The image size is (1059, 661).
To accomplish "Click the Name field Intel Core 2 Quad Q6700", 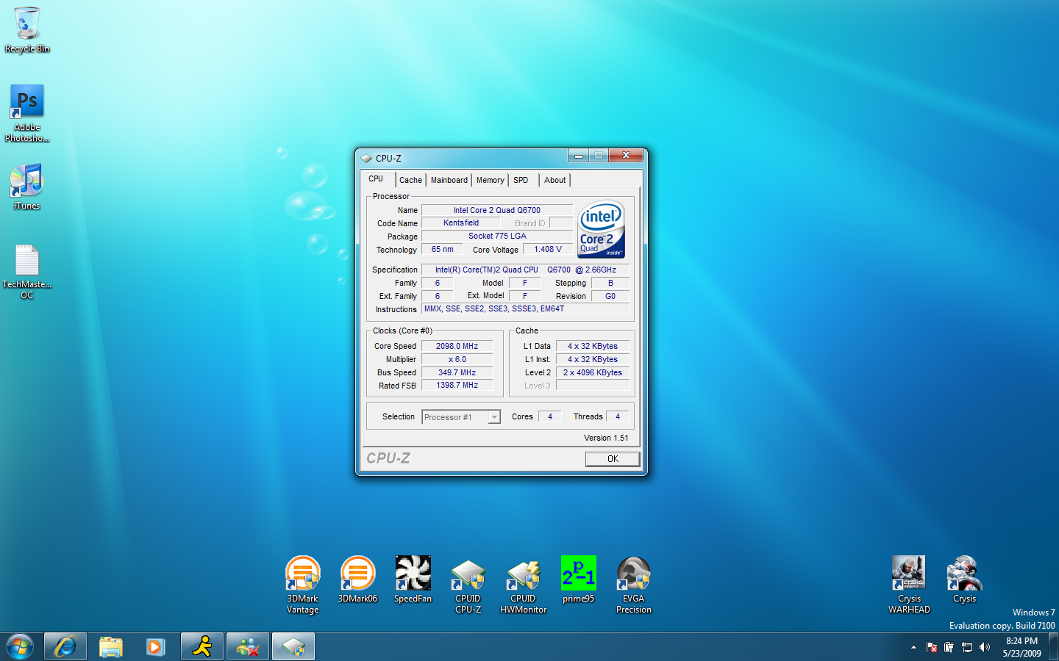I will pyautogui.click(x=497, y=210).
